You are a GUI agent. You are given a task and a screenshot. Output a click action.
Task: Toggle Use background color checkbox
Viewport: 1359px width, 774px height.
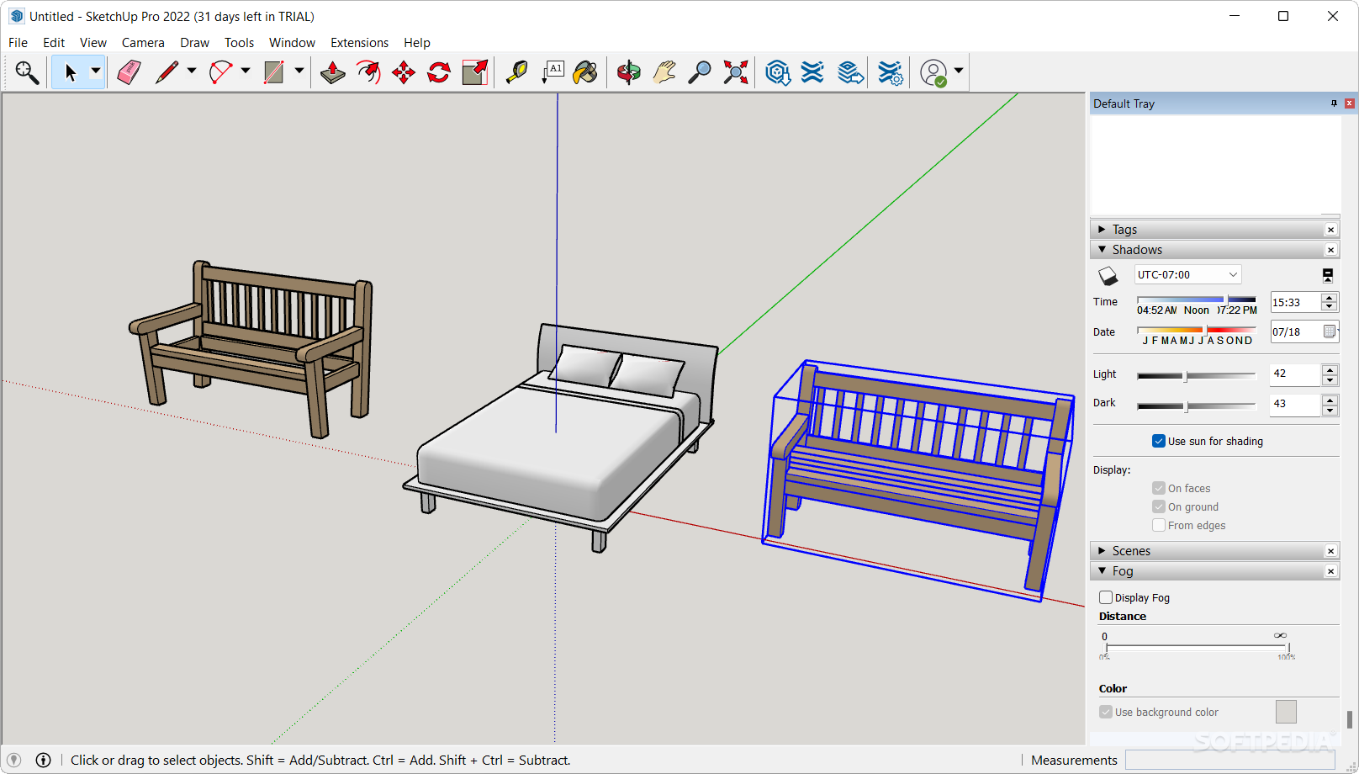coord(1106,712)
